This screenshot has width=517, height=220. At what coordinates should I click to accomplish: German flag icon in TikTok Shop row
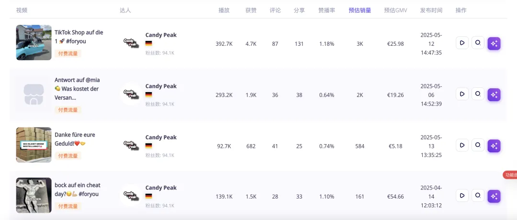coord(149,43)
